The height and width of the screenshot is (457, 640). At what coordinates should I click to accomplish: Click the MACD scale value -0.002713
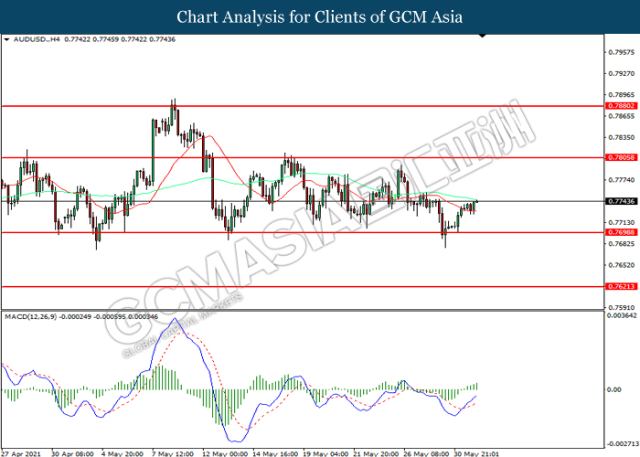click(x=623, y=443)
